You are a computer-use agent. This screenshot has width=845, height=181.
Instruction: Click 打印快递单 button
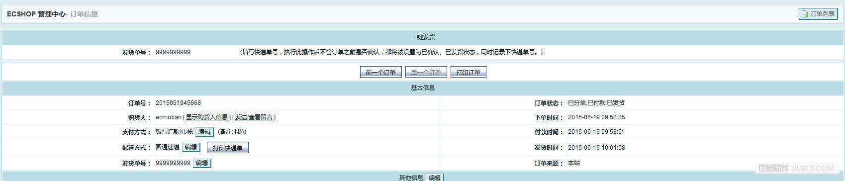(x=228, y=148)
